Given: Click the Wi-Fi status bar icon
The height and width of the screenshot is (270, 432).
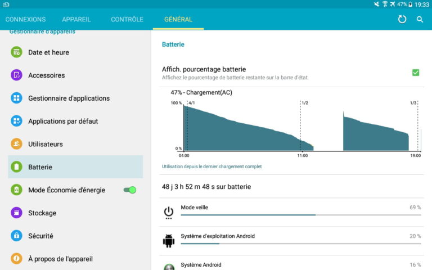Looking at the screenshot, I should click(x=385, y=4).
